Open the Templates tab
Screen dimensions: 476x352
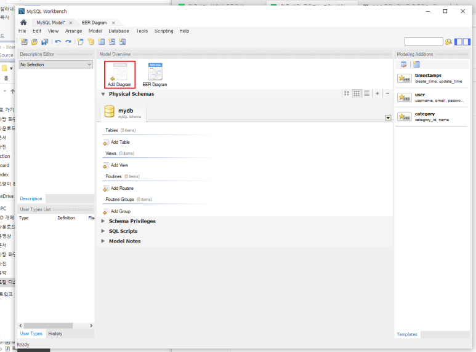pyautogui.click(x=407, y=334)
